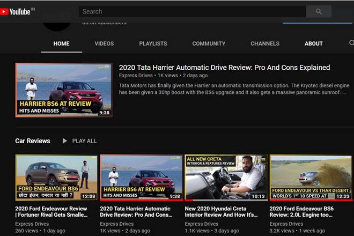This screenshot has height=236, width=354.
Task: Play the Endeavour vs Thar Desert thumbnail
Action: pyautogui.click(x=310, y=178)
